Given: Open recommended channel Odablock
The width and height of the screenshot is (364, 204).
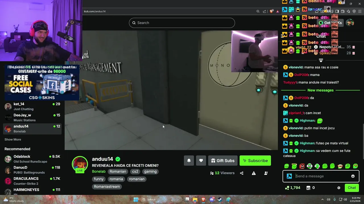Looking at the screenshot, I should point(32,159).
